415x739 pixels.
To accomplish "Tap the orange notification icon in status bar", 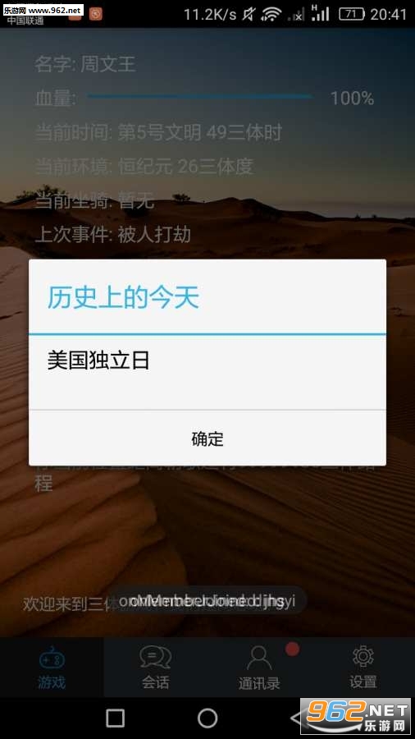I will [x=95, y=14].
